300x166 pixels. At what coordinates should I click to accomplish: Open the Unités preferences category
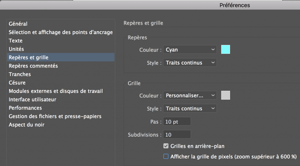point(16,49)
